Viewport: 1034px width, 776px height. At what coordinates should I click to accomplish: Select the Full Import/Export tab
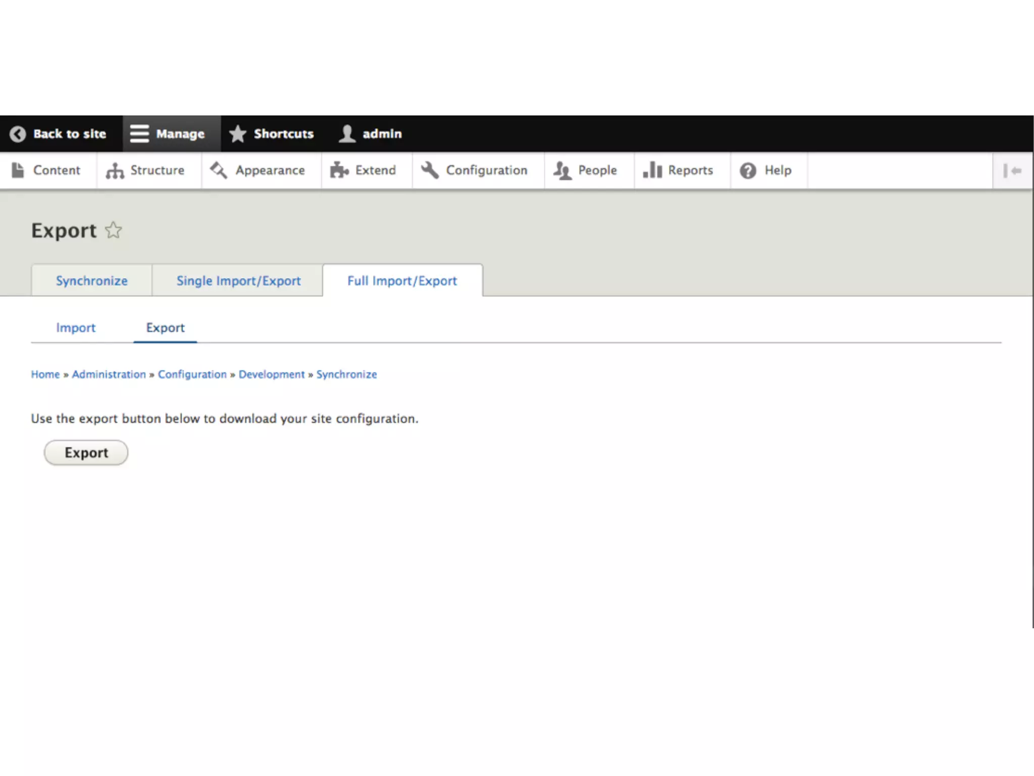402,281
